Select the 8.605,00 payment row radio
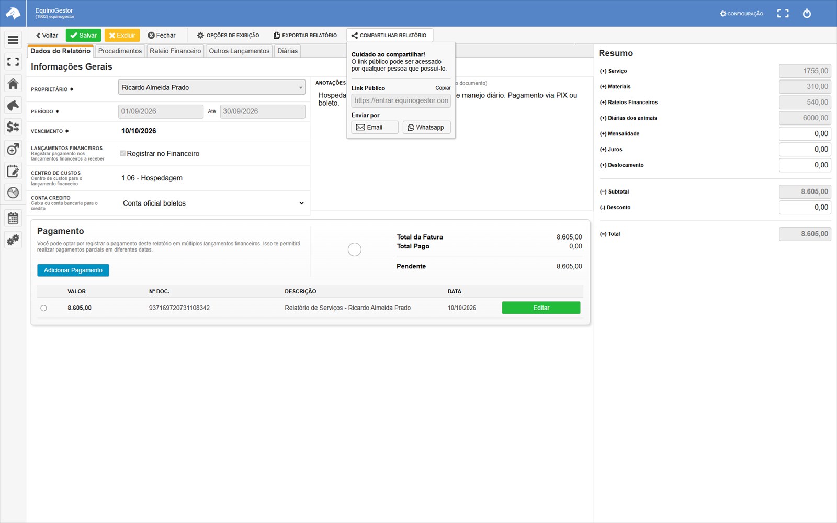 (43, 308)
